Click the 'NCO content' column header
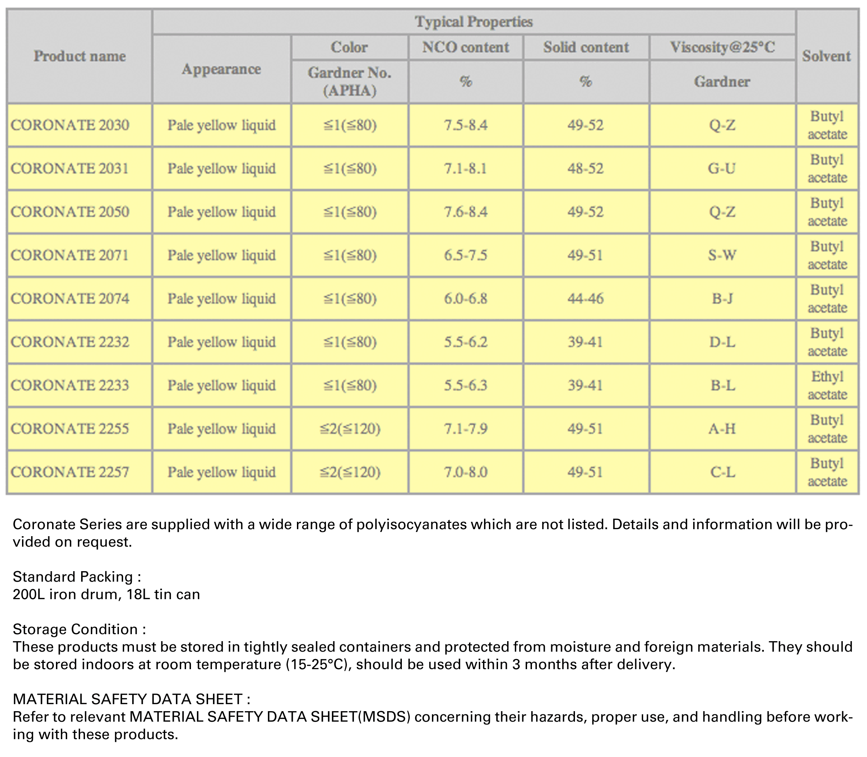 click(x=466, y=47)
